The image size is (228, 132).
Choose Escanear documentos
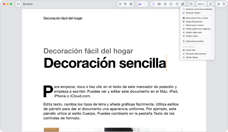click(197, 54)
